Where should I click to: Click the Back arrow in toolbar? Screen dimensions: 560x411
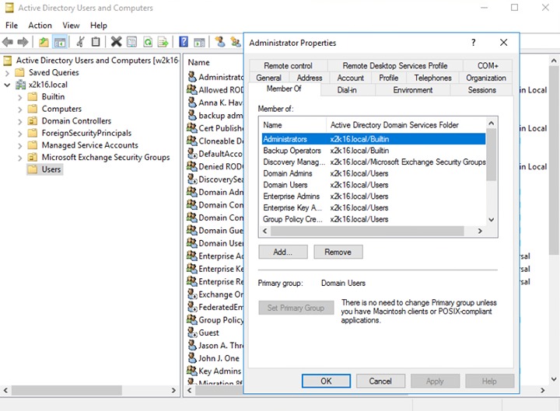coord(8,42)
